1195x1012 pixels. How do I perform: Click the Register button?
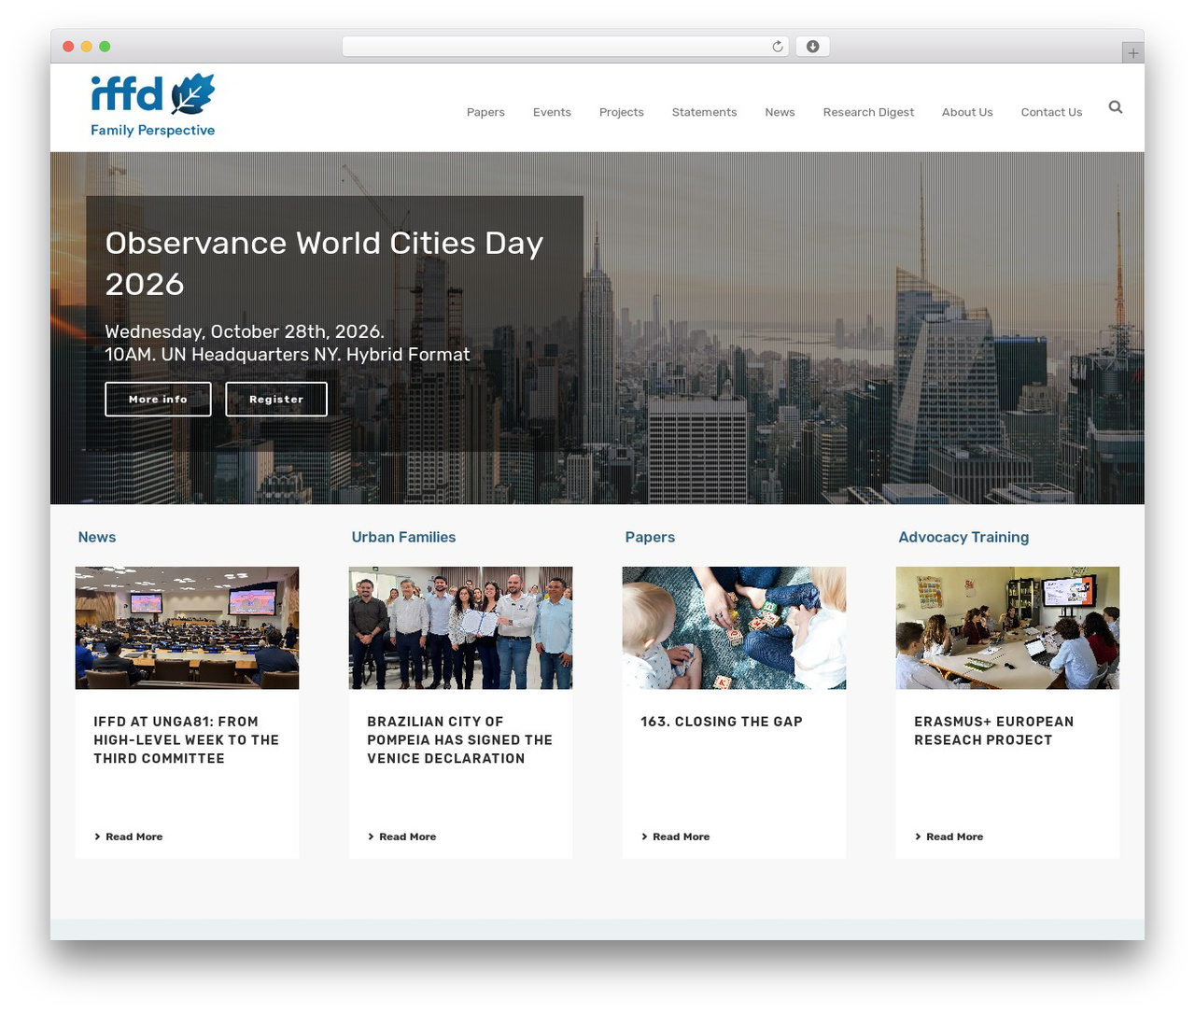point(276,399)
